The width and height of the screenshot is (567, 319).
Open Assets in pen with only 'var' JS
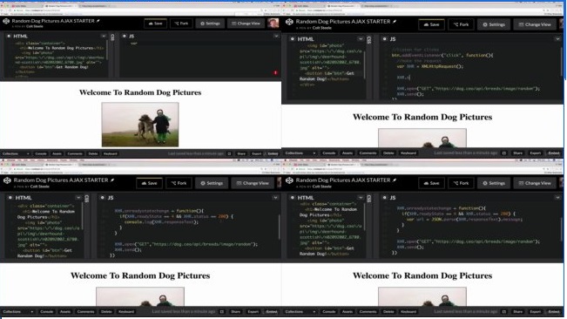click(x=57, y=153)
